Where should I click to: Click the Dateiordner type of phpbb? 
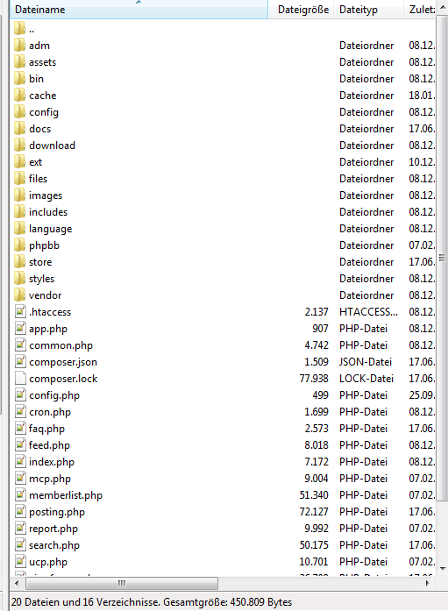366,245
